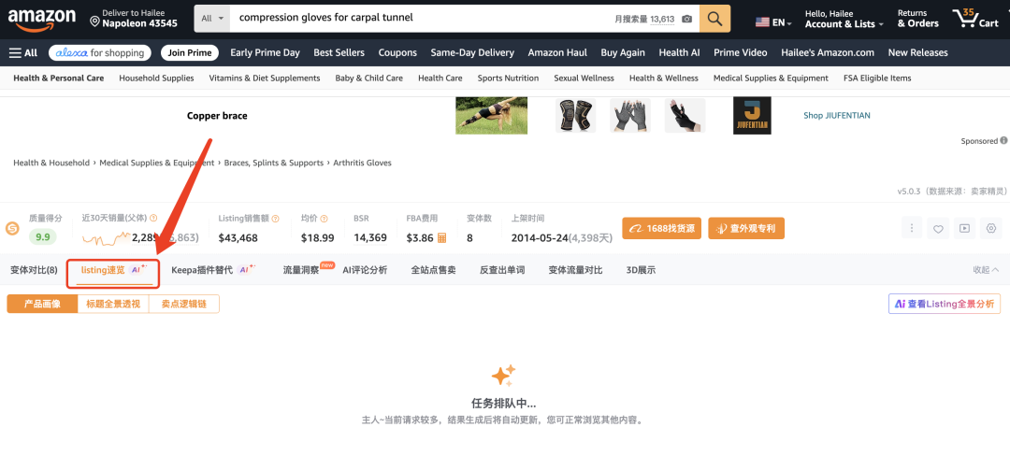Open Alexa for shopping
The width and height of the screenshot is (1010, 470).
(x=100, y=53)
